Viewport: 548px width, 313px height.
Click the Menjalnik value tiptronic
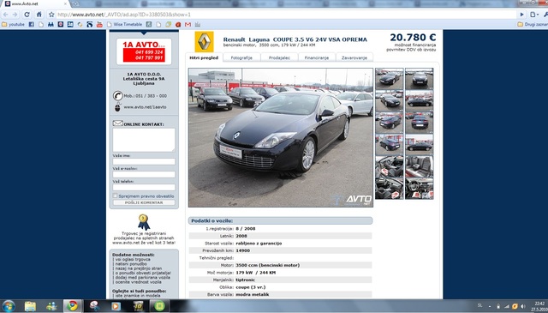click(x=246, y=280)
